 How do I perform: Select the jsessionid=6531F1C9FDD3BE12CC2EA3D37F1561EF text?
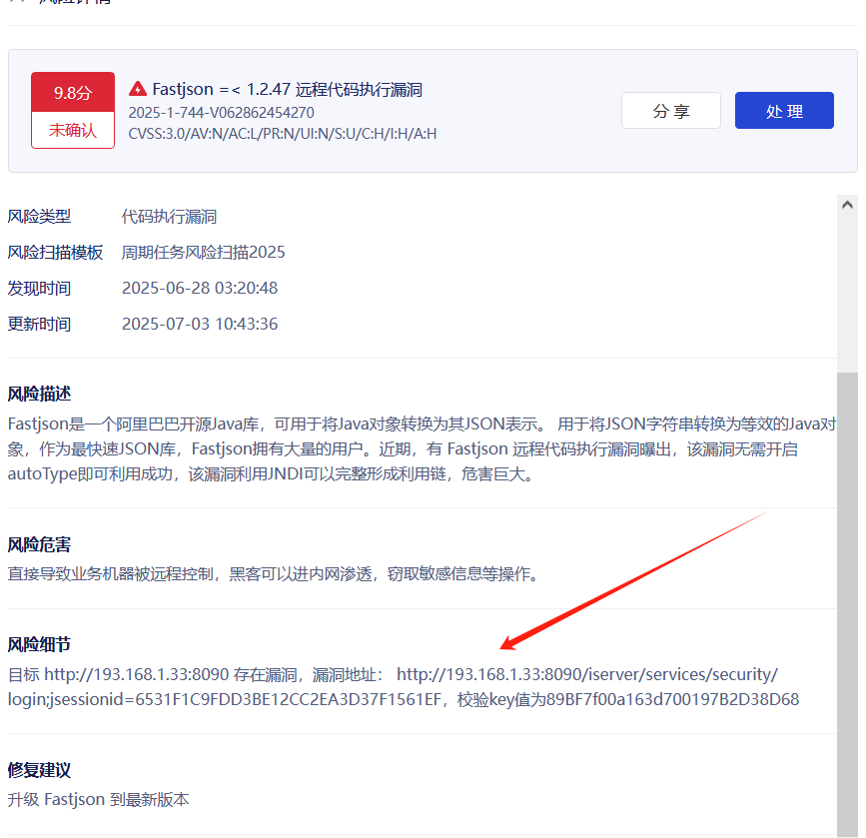coord(244,699)
